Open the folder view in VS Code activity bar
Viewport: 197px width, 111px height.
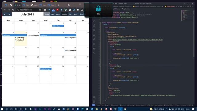point(94,53)
